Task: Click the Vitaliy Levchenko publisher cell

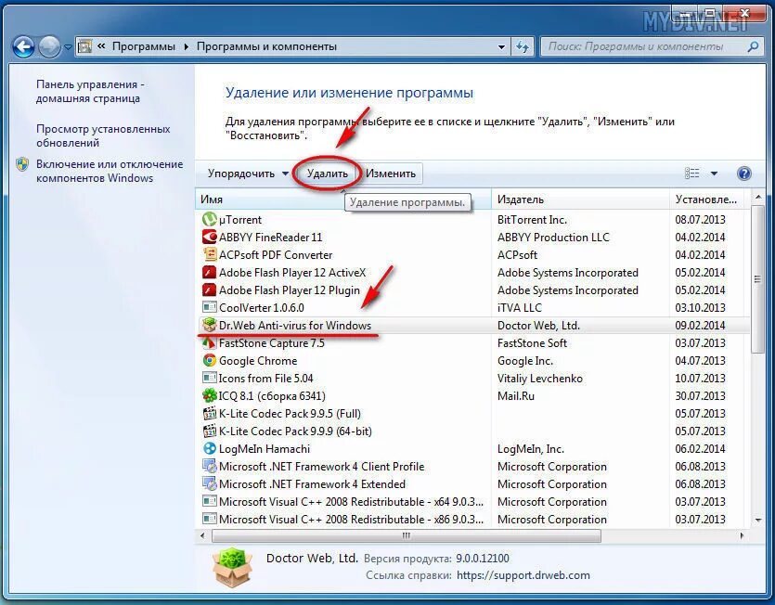Action: click(540, 379)
